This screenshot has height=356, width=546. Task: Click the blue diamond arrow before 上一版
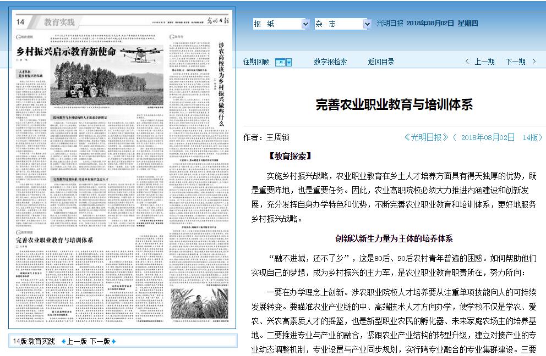(63, 341)
